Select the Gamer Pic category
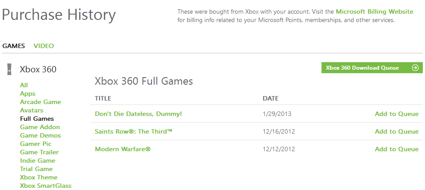Image resolution: width=425 pixels, height=190 pixels. coord(36,144)
